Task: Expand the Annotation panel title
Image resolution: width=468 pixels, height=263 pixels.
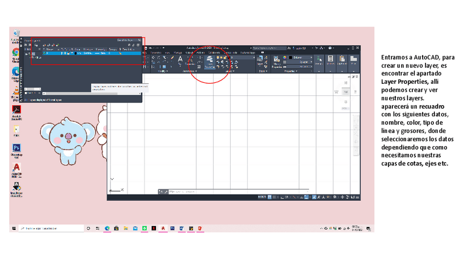Action: point(190,71)
